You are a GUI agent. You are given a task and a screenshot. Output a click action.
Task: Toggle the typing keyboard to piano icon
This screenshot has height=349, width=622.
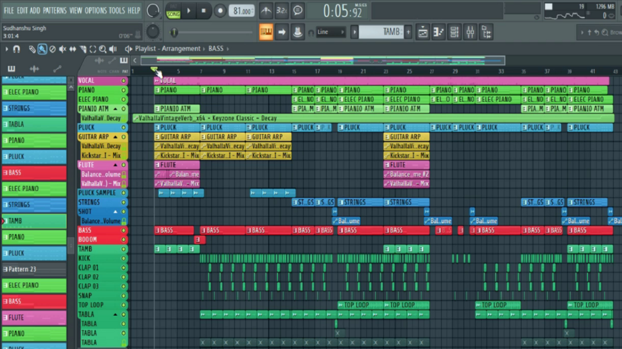tap(266, 32)
